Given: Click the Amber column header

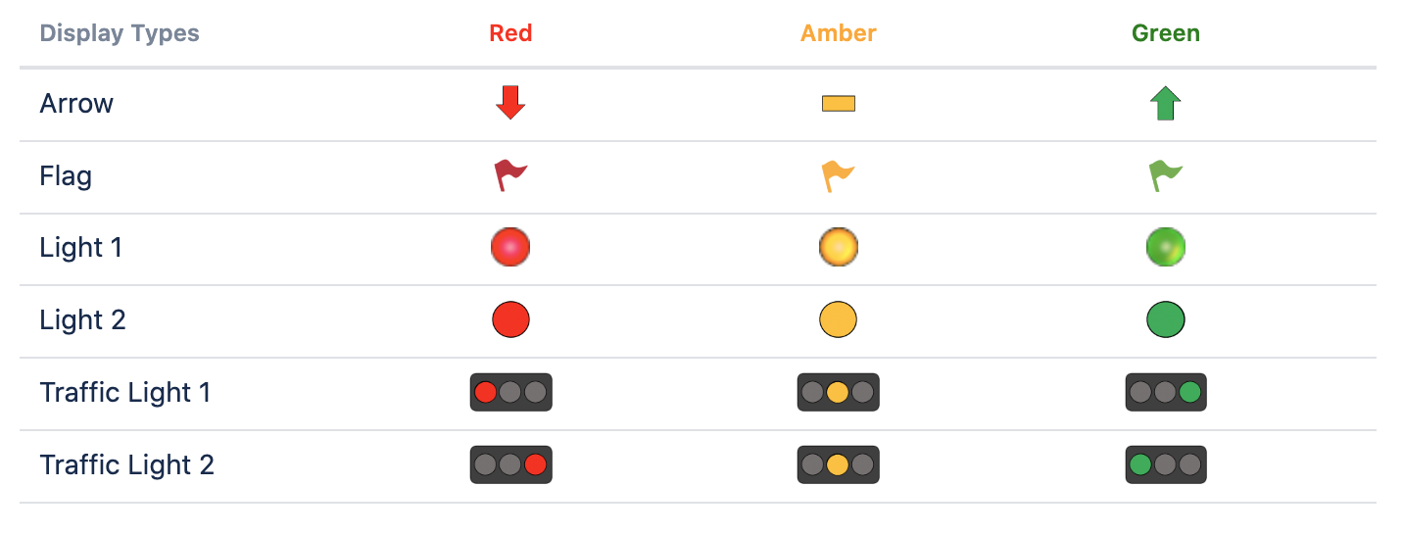Looking at the screenshot, I should coord(838,33).
